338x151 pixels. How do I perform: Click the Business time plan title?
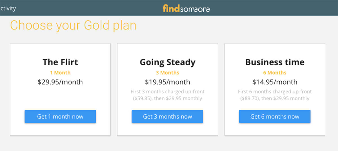275,62
